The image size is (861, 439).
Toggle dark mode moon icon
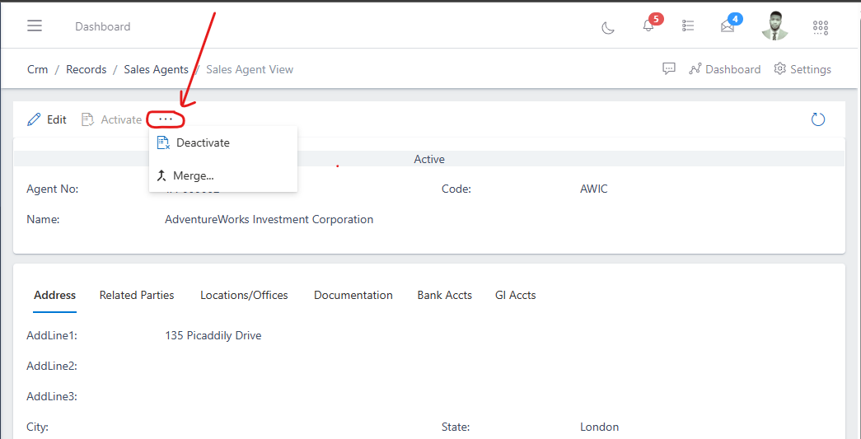point(608,27)
